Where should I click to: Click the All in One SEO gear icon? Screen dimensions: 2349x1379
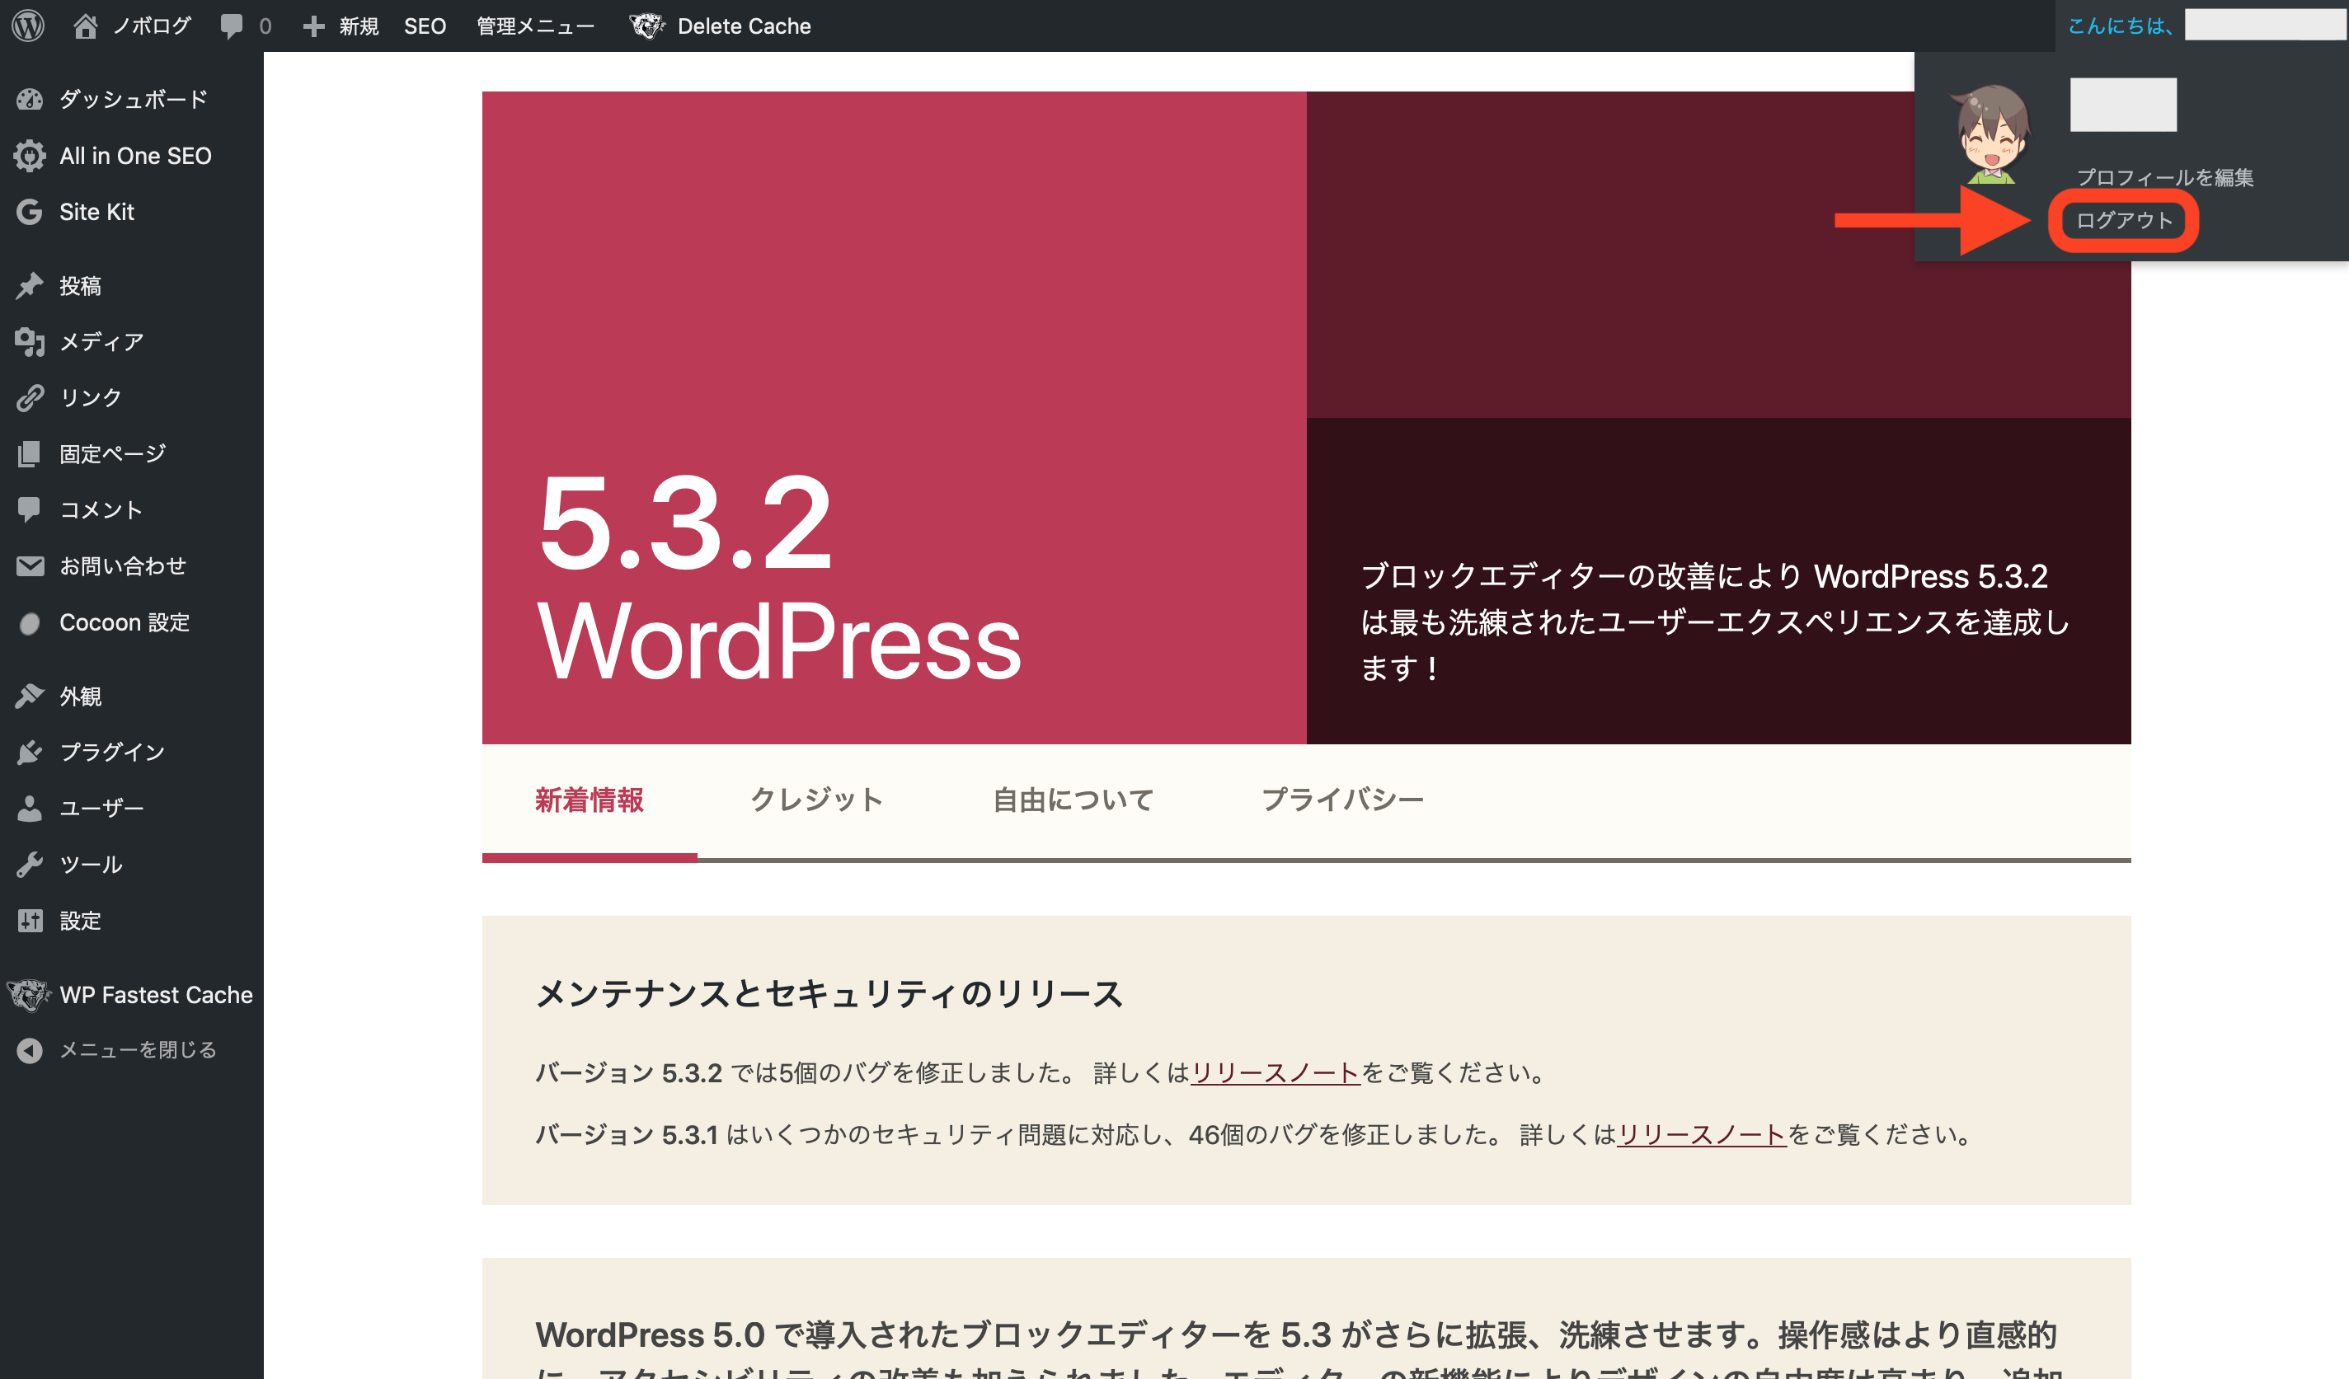[x=30, y=156]
